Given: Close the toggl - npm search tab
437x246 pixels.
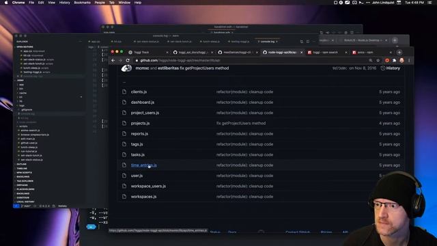Looking at the screenshot, I should tap(346, 53).
